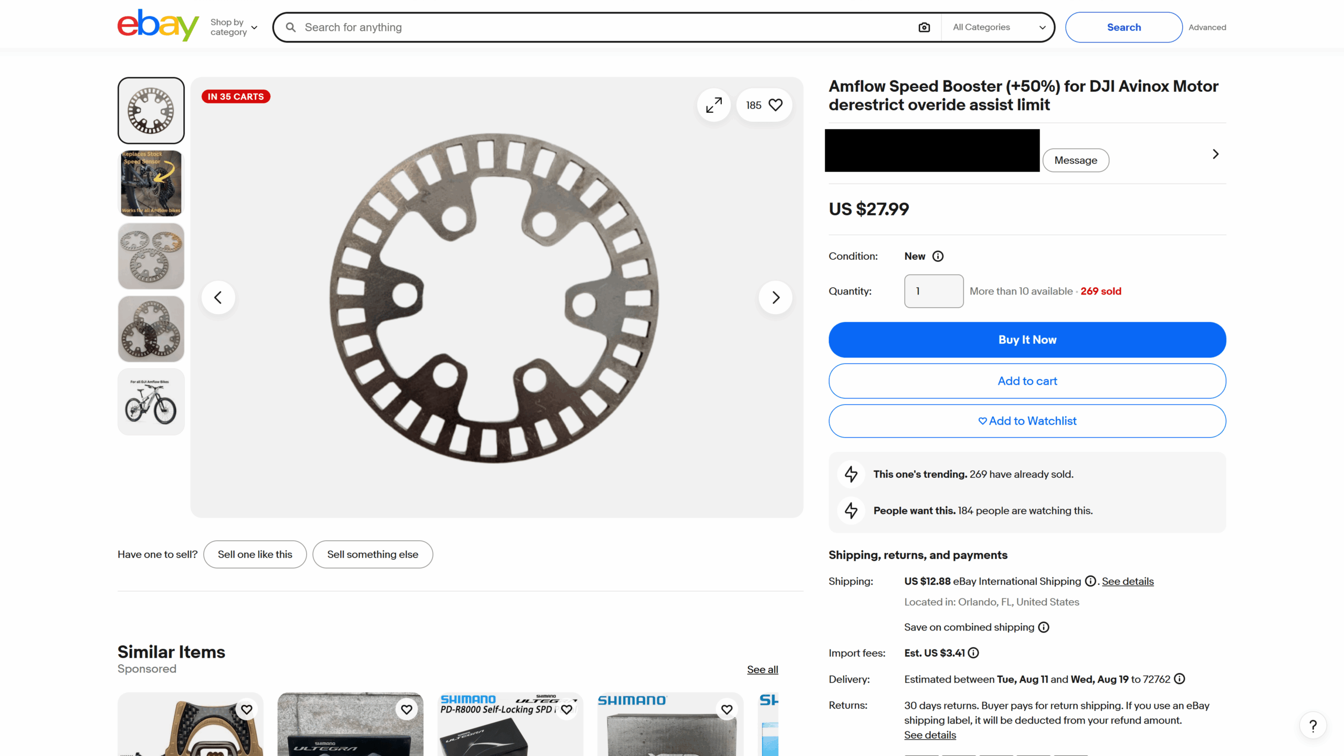Select the three discs thumbnail

[x=151, y=256]
